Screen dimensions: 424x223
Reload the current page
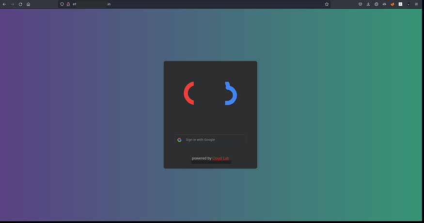(x=20, y=4)
